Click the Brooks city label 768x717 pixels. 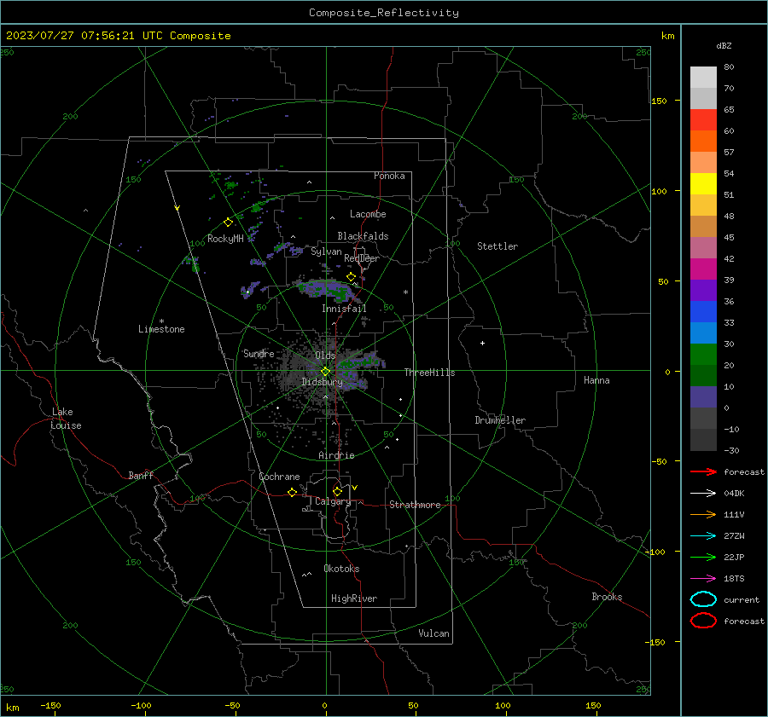pyautogui.click(x=607, y=597)
